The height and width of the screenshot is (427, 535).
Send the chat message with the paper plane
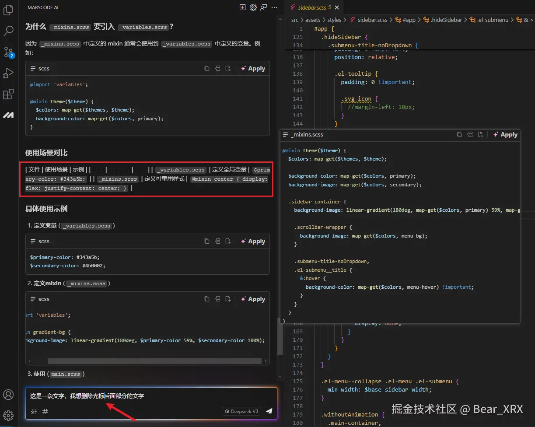point(269,411)
